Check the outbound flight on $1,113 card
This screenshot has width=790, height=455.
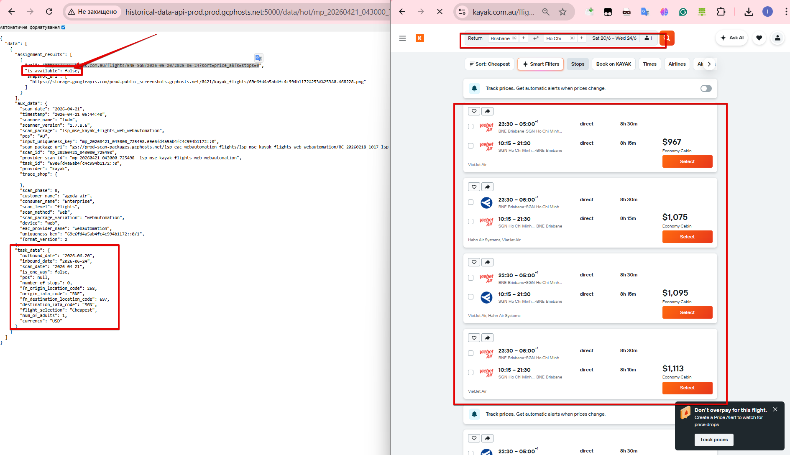click(470, 353)
